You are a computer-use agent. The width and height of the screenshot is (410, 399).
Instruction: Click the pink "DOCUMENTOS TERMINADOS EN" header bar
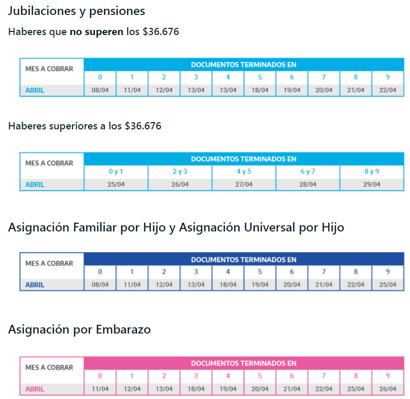coord(244,363)
